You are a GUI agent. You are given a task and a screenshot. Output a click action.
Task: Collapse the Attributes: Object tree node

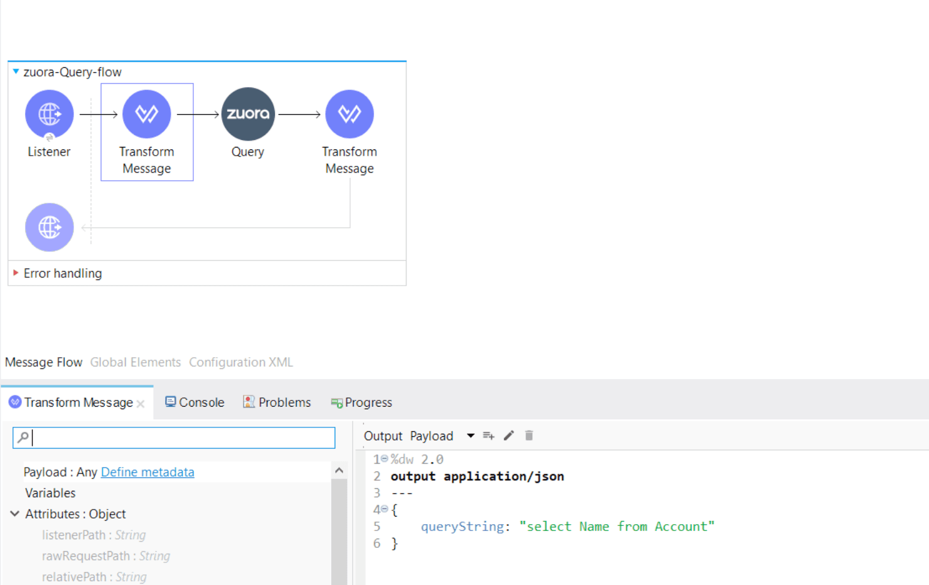(x=14, y=513)
